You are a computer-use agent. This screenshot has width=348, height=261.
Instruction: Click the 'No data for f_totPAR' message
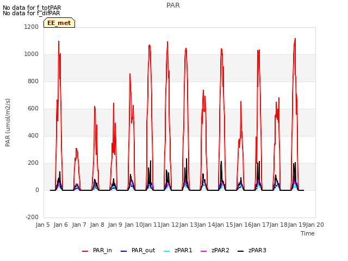[x=32, y=8]
